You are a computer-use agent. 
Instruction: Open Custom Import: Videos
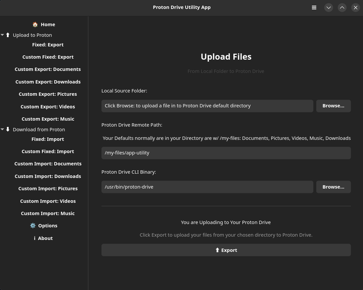click(48, 201)
